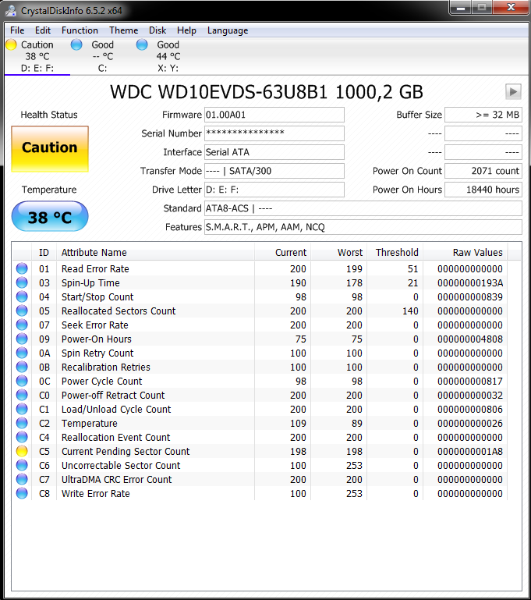This screenshot has height=600, width=531.
Task: Click the CrystalDiskInfo title bar icon
Action: click(10, 10)
